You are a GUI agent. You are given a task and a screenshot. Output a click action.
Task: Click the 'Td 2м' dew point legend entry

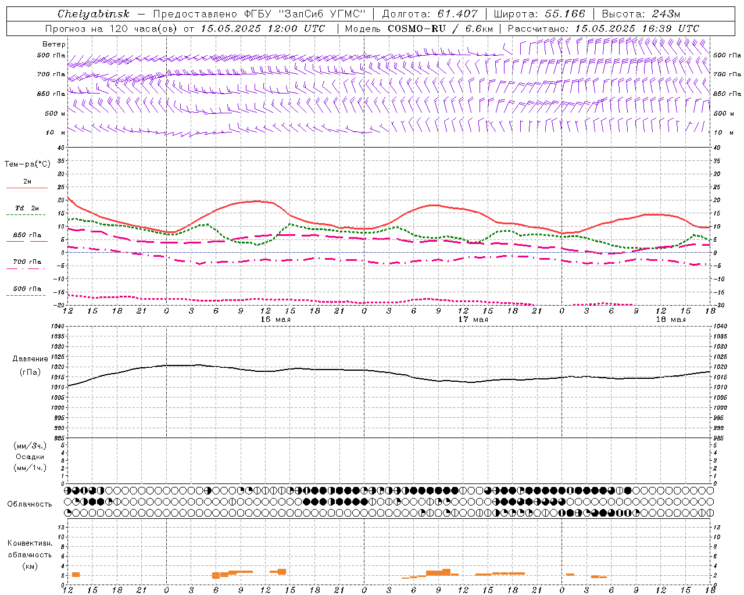27,208
